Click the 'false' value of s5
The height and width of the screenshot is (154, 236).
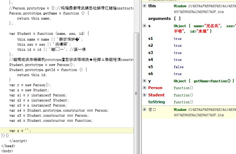coord(178,67)
